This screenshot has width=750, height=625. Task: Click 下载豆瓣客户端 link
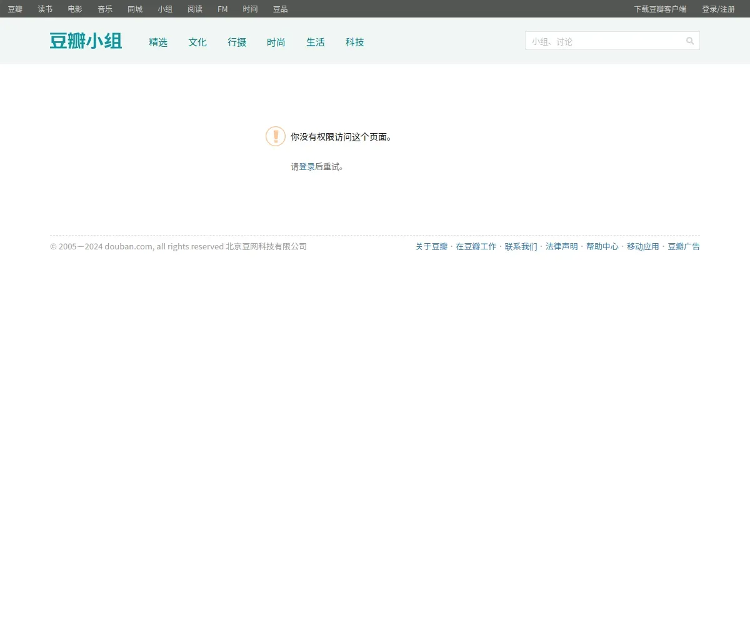coord(660,9)
